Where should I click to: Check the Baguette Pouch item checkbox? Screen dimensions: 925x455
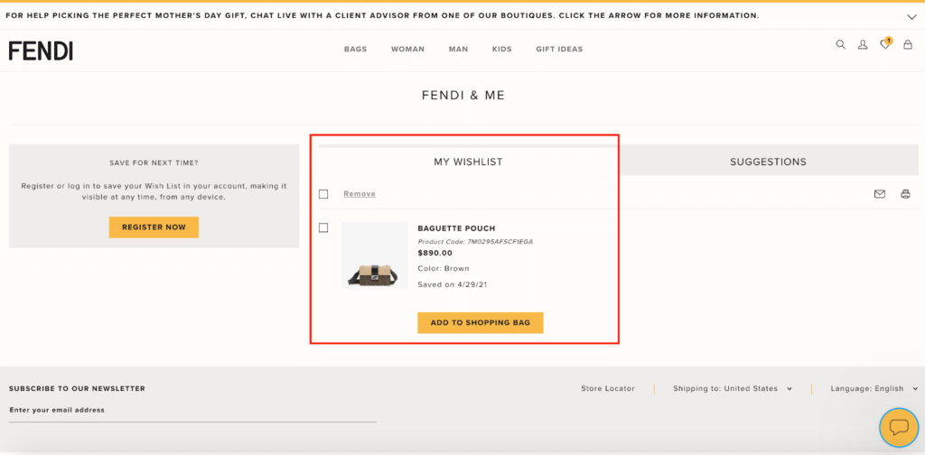[x=323, y=227]
